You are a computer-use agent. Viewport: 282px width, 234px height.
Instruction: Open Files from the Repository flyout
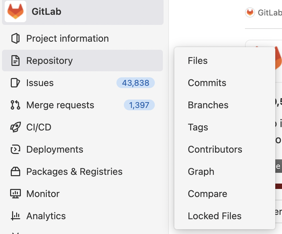pos(198,61)
